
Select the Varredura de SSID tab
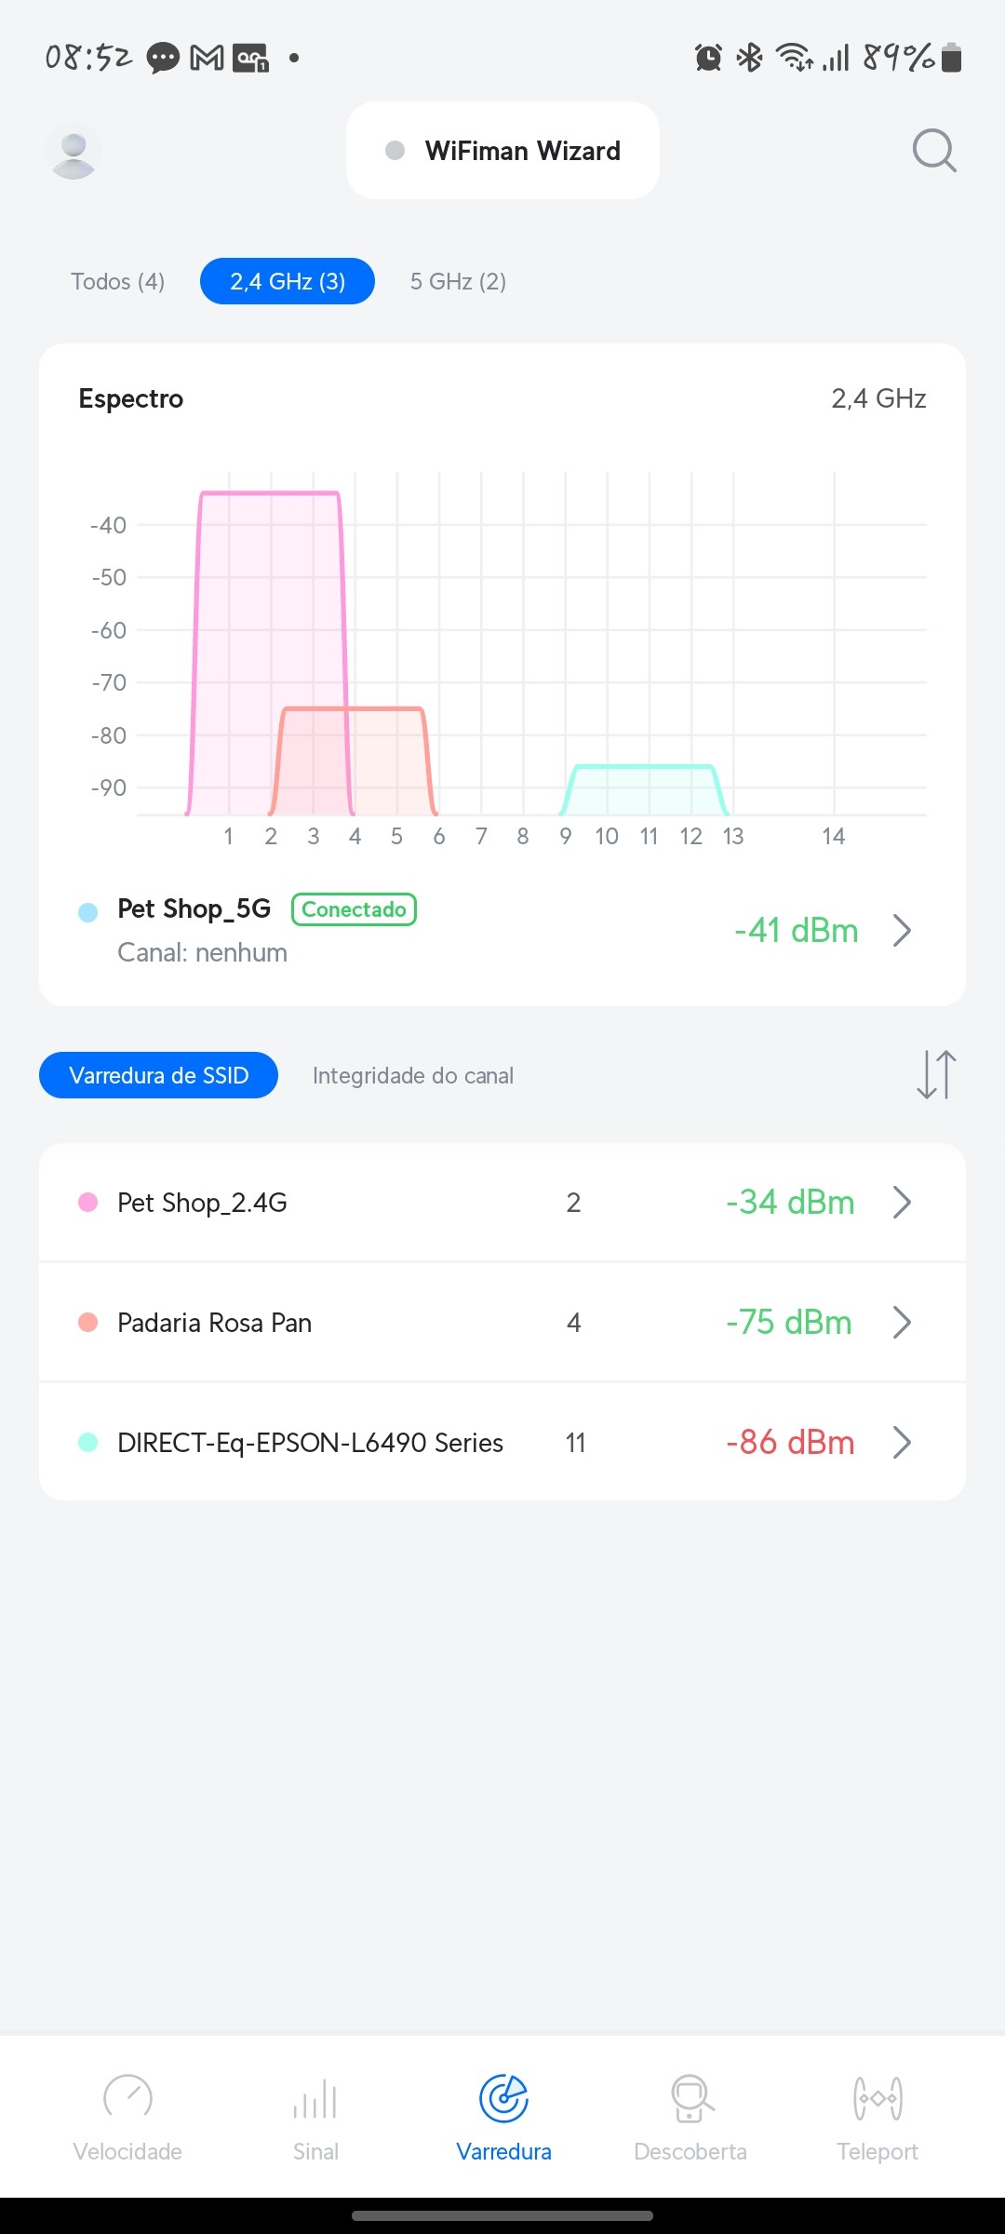point(159,1075)
